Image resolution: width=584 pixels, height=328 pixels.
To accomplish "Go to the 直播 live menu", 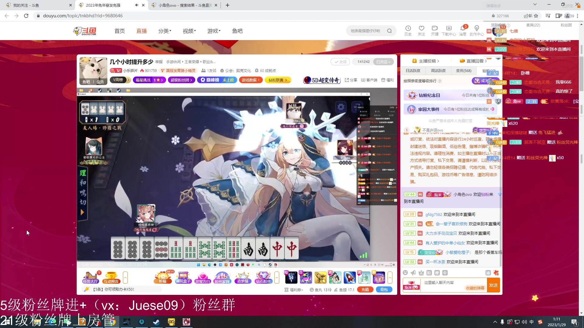I will (141, 31).
